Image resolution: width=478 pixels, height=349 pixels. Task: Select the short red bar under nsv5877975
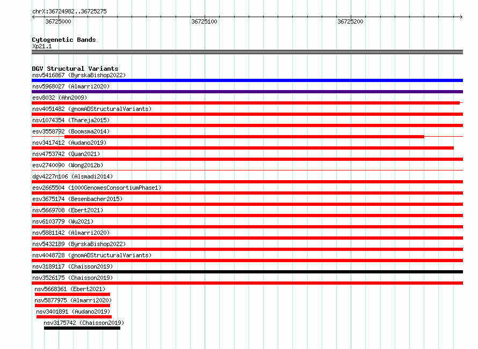[x=73, y=306]
